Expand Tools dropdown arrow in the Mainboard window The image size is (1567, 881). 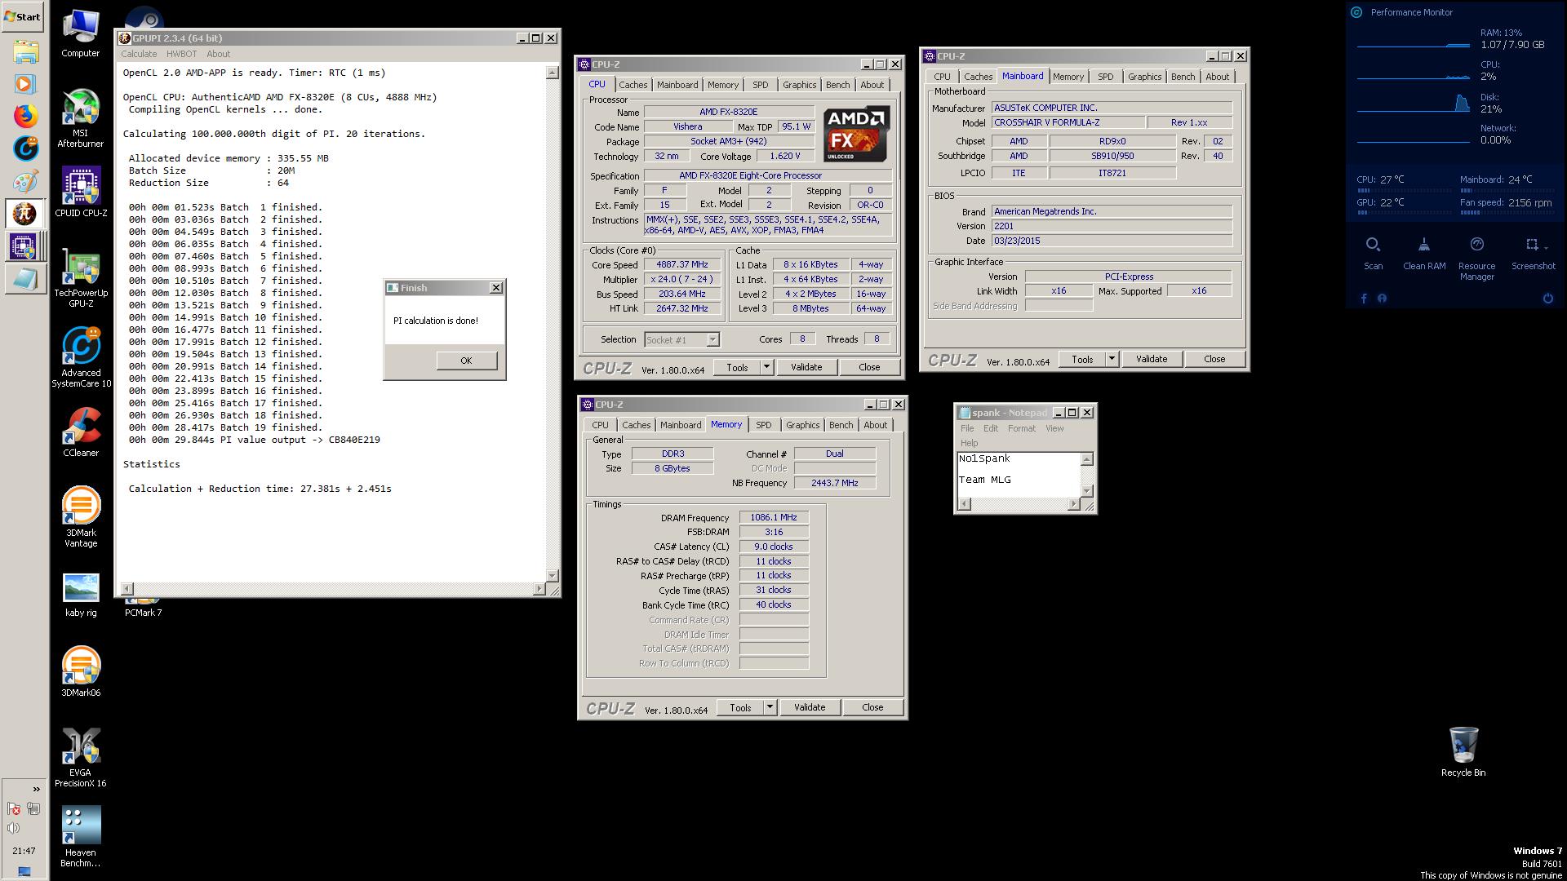pos(1111,359)
